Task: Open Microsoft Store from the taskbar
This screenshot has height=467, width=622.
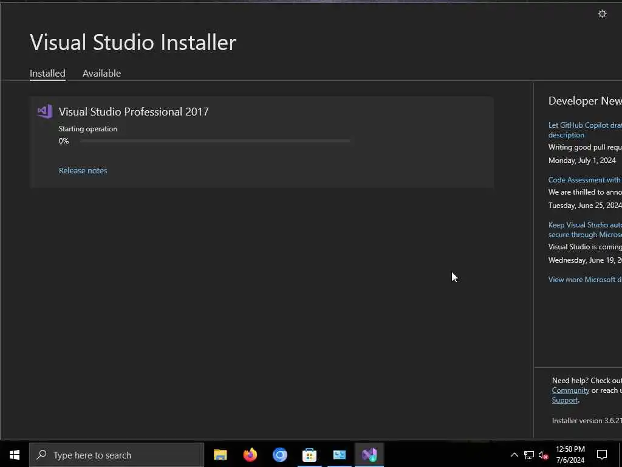Action: coord(309,455)
